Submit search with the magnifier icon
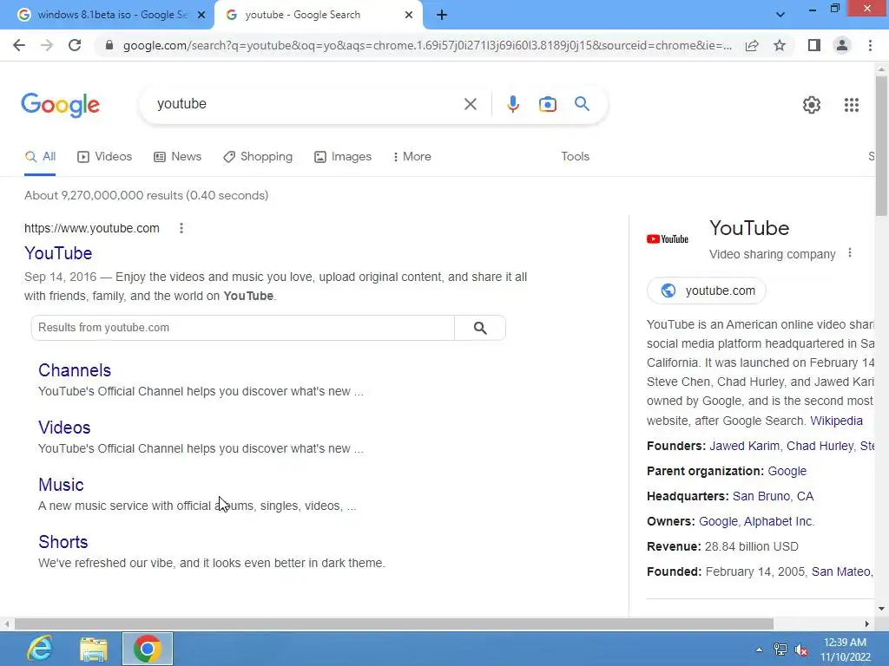The width and height of the screenshot is (889, 666). tap(582, 104)
